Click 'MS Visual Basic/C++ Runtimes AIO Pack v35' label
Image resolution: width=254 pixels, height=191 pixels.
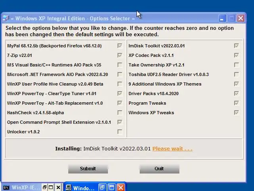[54, 65]
